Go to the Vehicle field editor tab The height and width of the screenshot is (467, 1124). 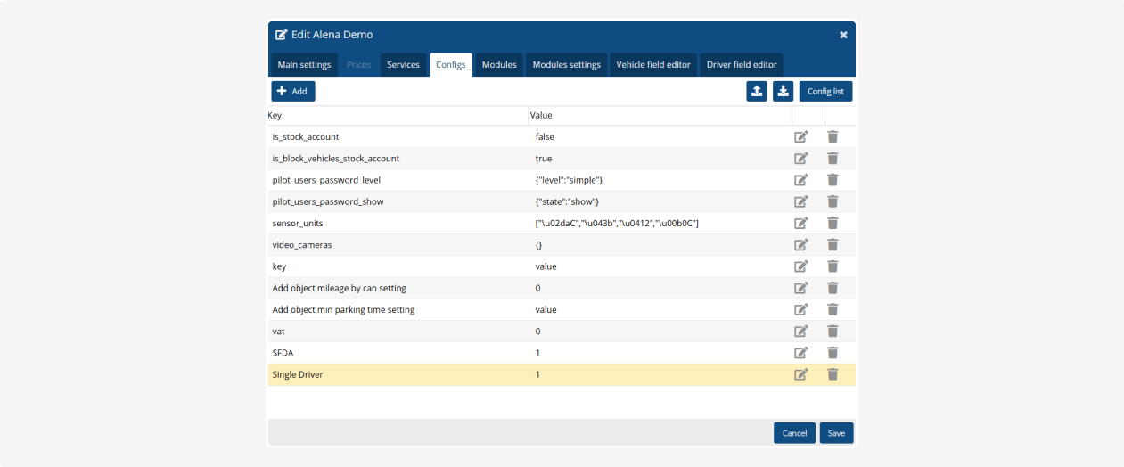pos(653,65)
